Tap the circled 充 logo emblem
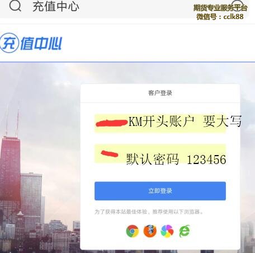The width and height of the screenshot is (255, 253). [x=10, y=43]
